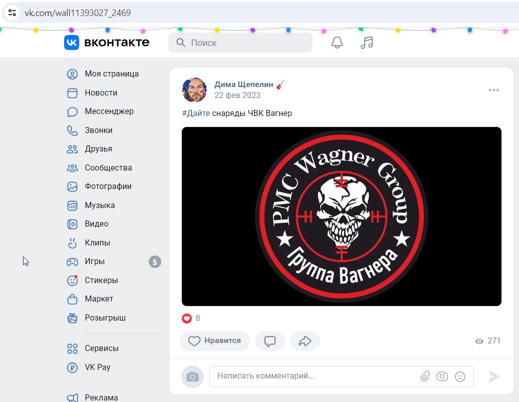Image resolution: width=519 pixels, height=402 pixels.
Task: Open the emoji picker in comment field
Action: pos(460,376)
